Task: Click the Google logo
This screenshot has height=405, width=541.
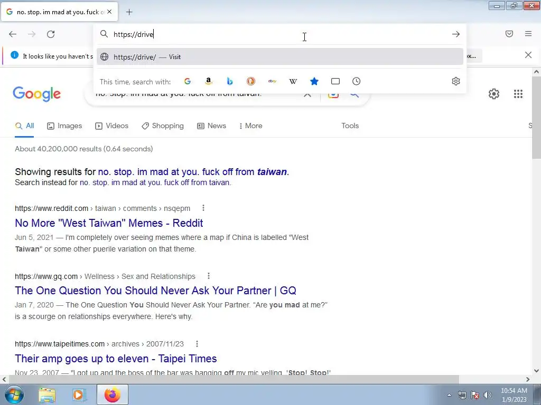Action: coord(37,94)
